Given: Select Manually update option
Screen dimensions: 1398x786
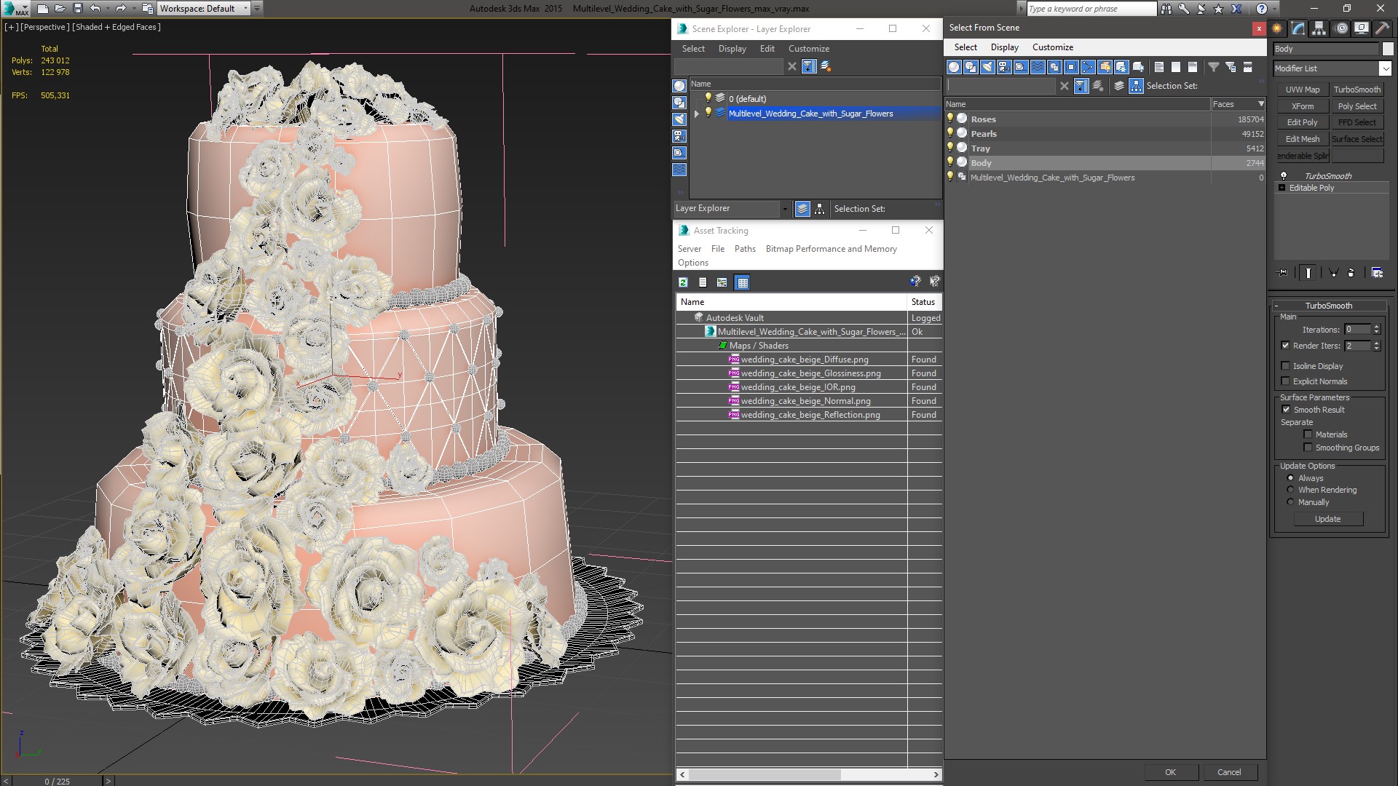Looking at the screenshot, I should [1290, 502].
